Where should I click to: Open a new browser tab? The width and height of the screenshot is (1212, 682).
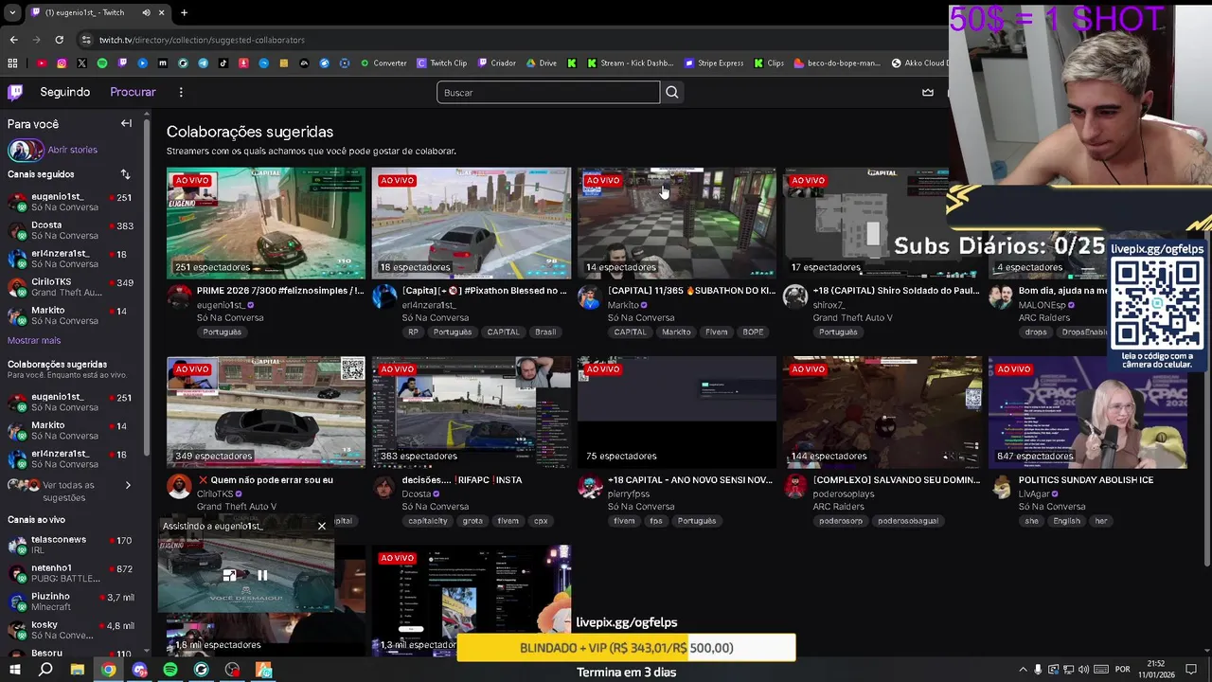pyautogui.click(x=184, y=12)
